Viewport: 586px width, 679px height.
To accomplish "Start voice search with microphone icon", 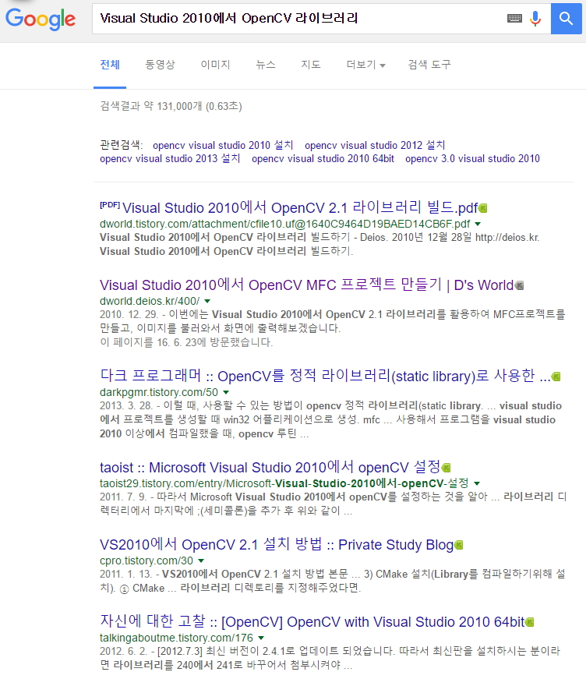I will point(535,18).
